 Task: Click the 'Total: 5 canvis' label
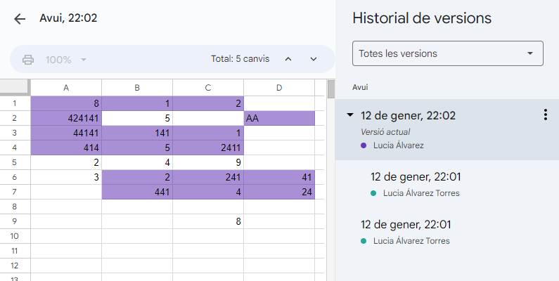240,60
